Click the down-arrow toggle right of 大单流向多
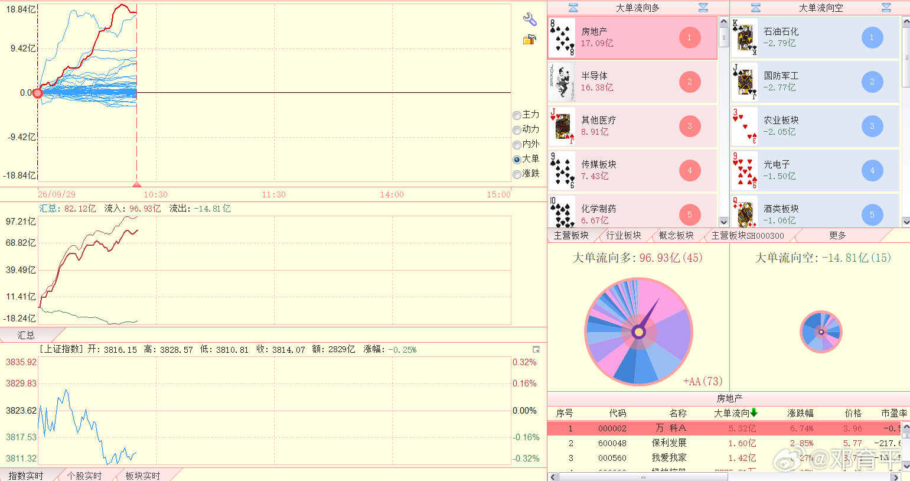 tap(703, 8)
